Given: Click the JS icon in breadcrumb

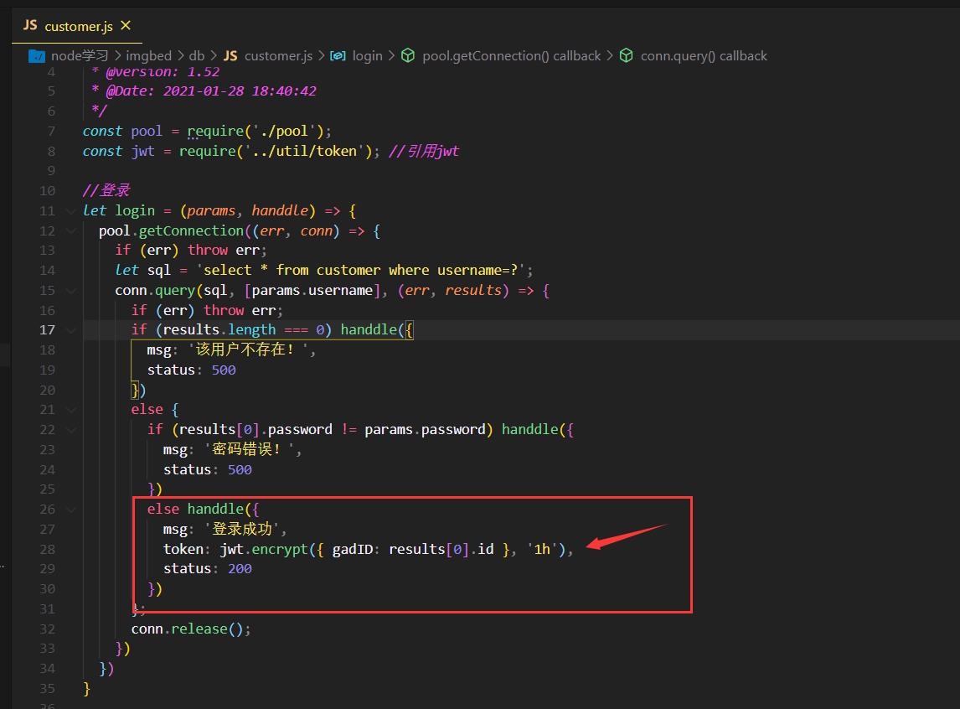Looking at the screenshot, I should coord(230,55).
